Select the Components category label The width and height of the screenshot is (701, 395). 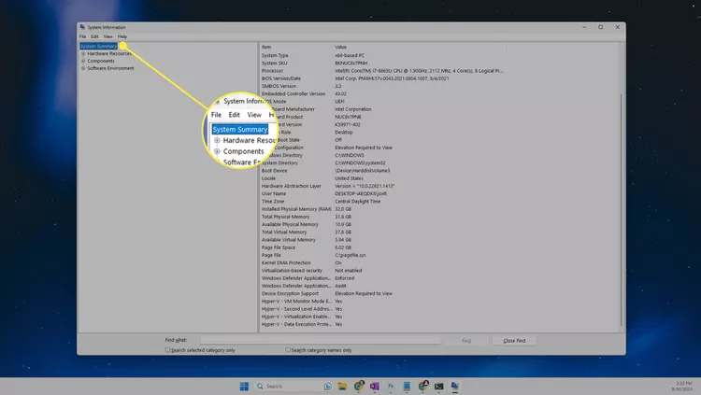101,61
